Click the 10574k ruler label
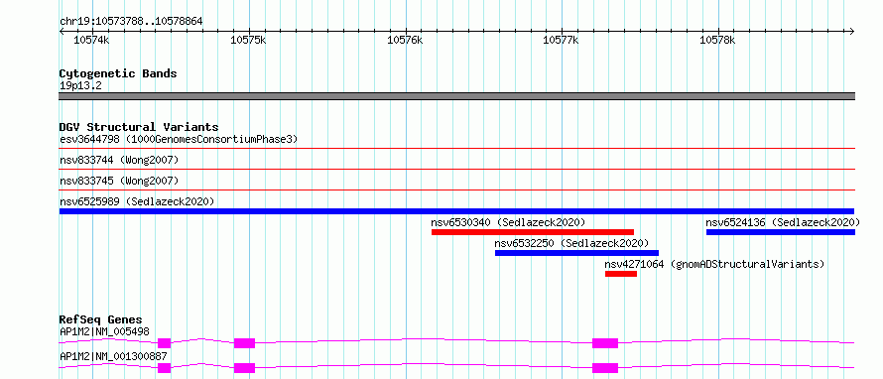Screen dimensions: 883x379 (92, 41)
